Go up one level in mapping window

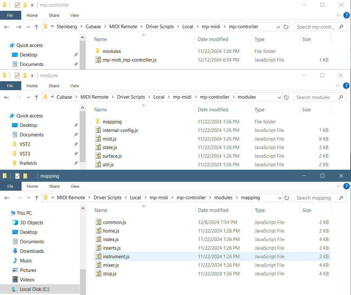(x=37, y=198)
